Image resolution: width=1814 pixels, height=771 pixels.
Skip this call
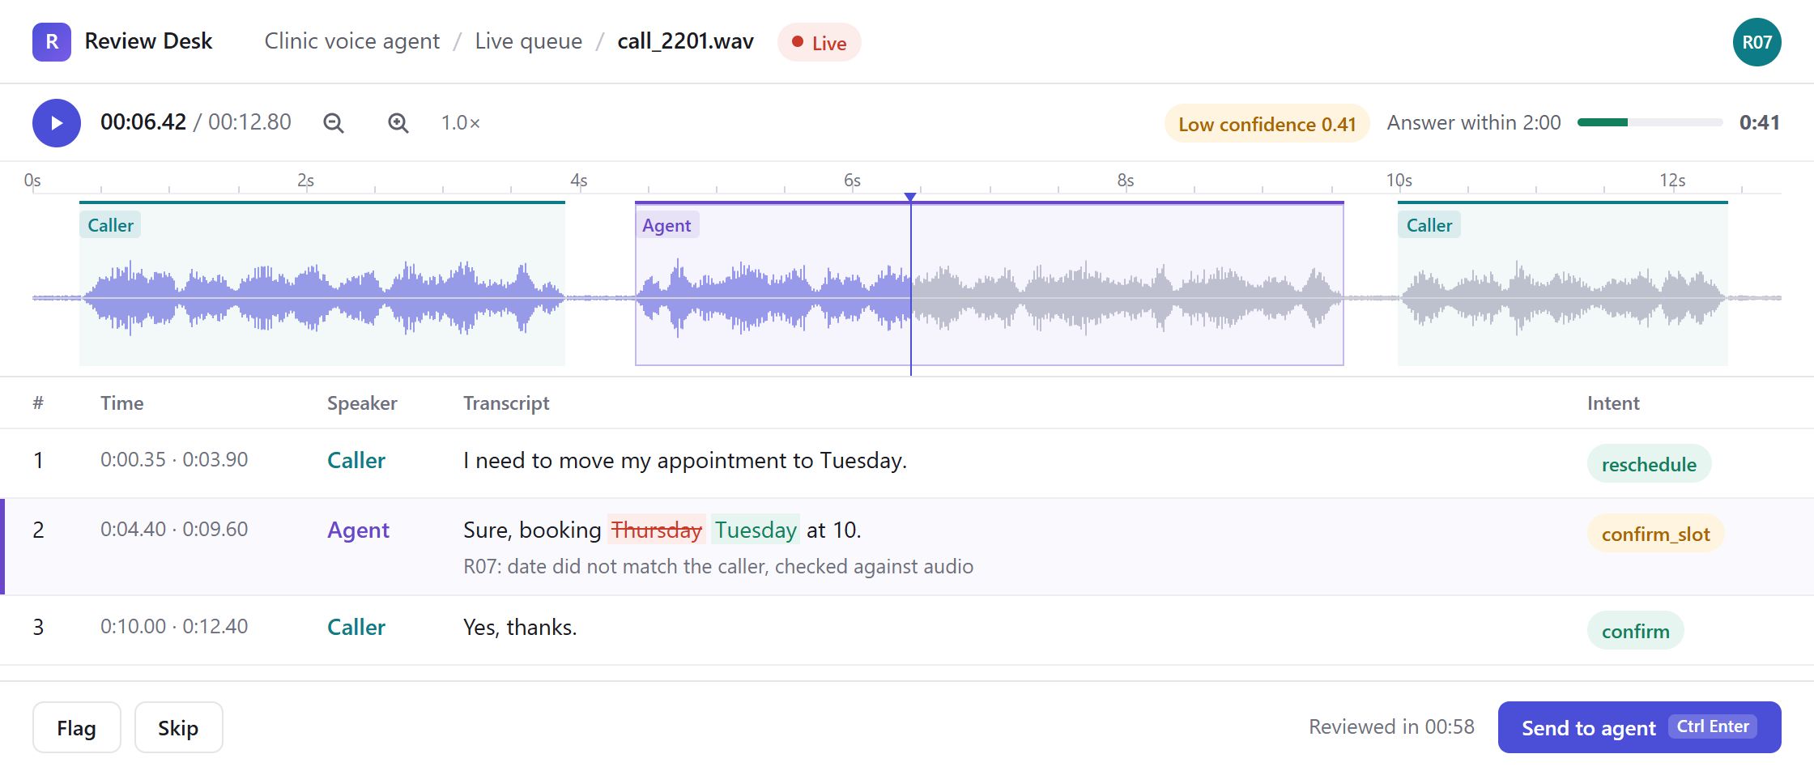click(x=178, y=727)
